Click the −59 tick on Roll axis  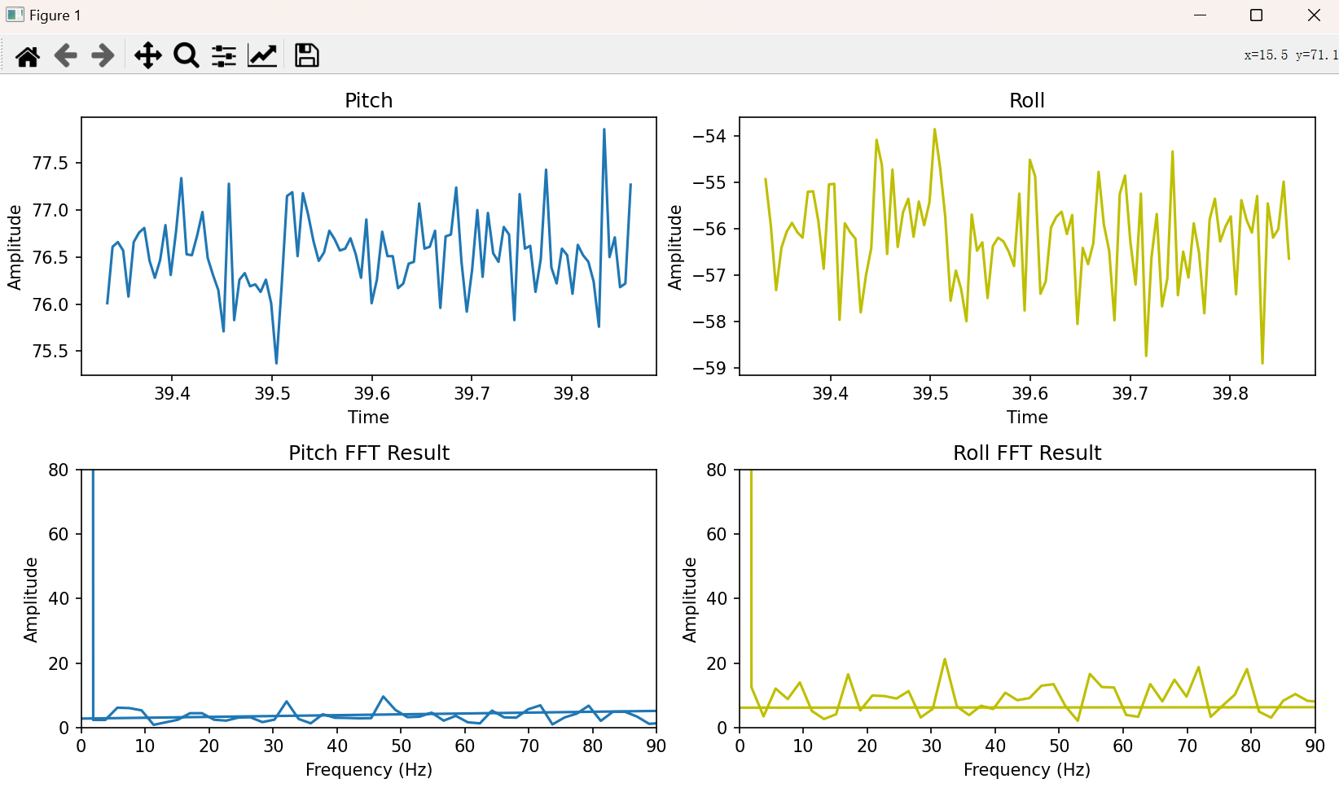(x=709, y=368)
